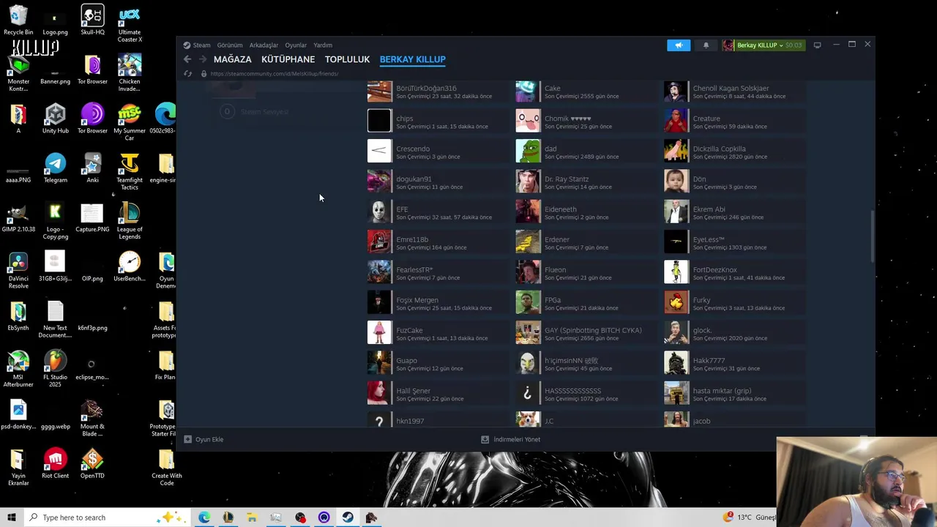The height and width of the screenshot is (527, 937).
Task: Click dogukan91's avatar
Action: coord(379,182)
